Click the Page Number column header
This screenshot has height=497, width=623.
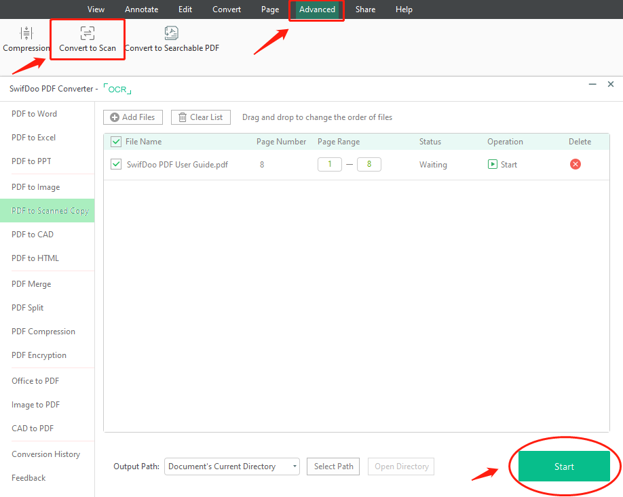coord(282,142)
